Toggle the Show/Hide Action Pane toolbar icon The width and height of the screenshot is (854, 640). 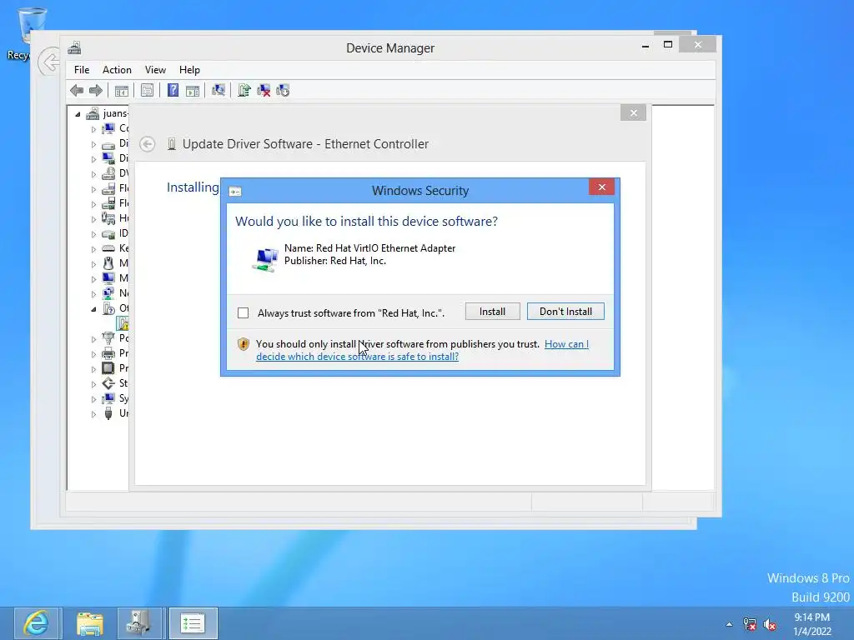pyautogui.click(x=193, y=90)
